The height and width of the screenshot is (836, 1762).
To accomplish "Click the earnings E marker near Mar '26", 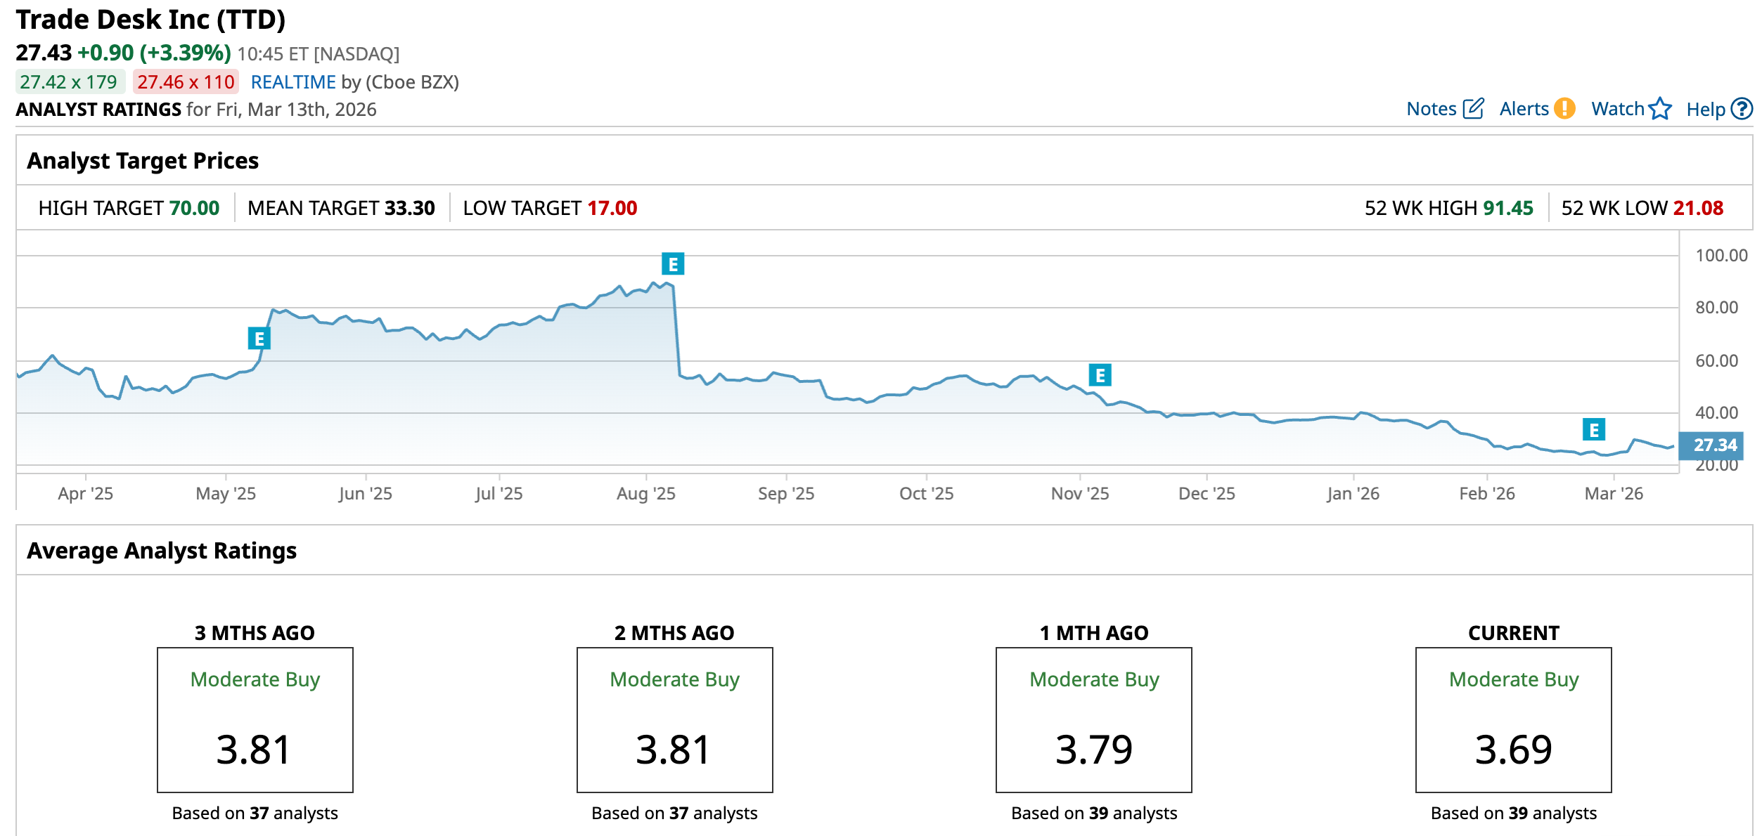I will (1593, 429).
